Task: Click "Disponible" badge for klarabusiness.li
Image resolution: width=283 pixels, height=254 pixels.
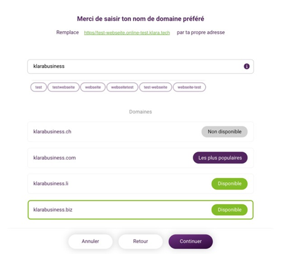Action: tap(230, 183)
